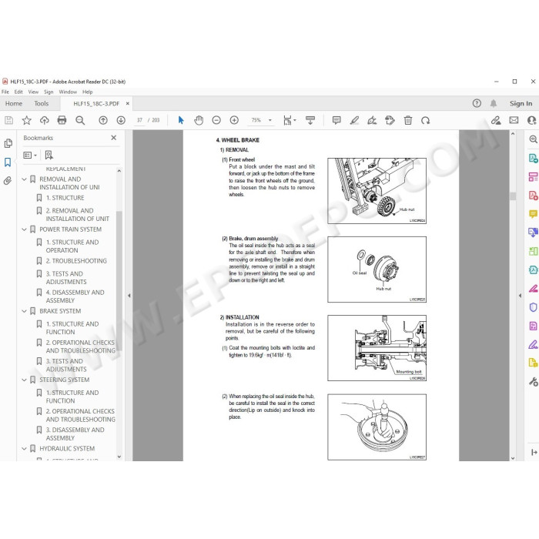The width and height of the screenshot is (539, 539).
Task: Select the draw/sign pencil tool
Action: pos(372,120)
